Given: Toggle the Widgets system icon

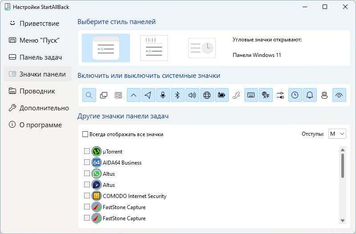Looking at the screenshot, I should (x=118, y=95).
